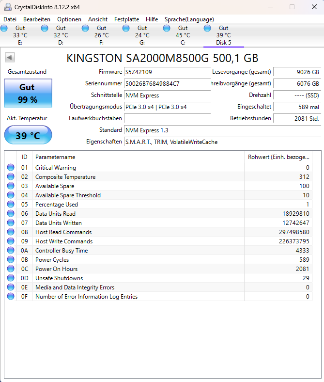Open the Bearbeiten menu
Image resolution: width=324 pixels, height=382 pixels.
pos(37,19)
